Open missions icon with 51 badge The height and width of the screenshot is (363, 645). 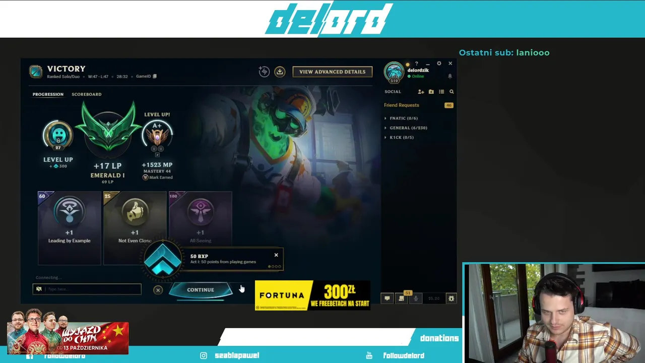(402, 298)
